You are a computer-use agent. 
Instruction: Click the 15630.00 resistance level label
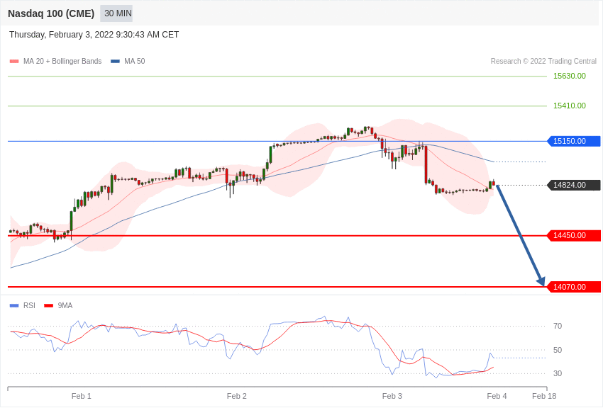(x=569, y=76)
